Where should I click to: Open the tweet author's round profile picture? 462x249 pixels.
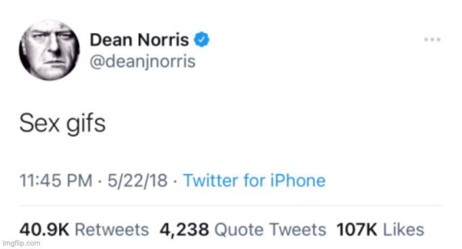(x=49, y=50)
